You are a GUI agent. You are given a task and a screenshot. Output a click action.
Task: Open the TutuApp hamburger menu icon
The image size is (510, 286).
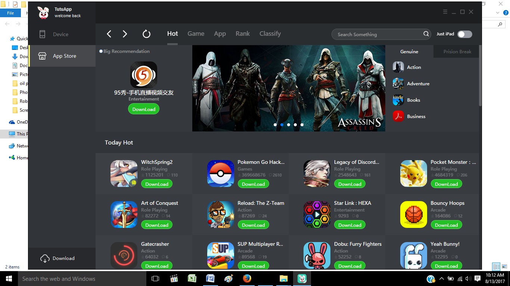click(x=445, y=12)
